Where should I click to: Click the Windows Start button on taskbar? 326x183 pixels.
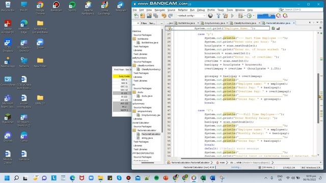click(7, 178)
